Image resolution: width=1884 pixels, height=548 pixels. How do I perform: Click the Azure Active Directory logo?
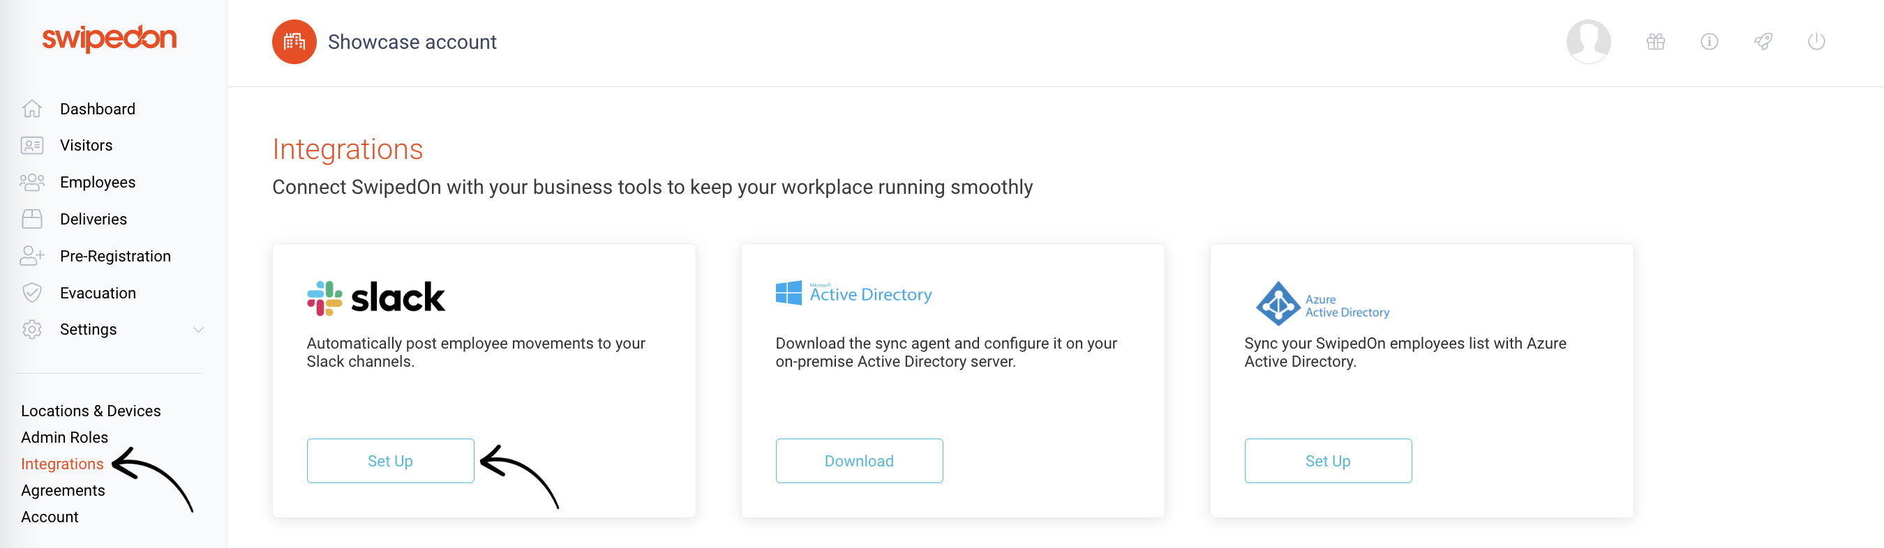coord(1322,303)
